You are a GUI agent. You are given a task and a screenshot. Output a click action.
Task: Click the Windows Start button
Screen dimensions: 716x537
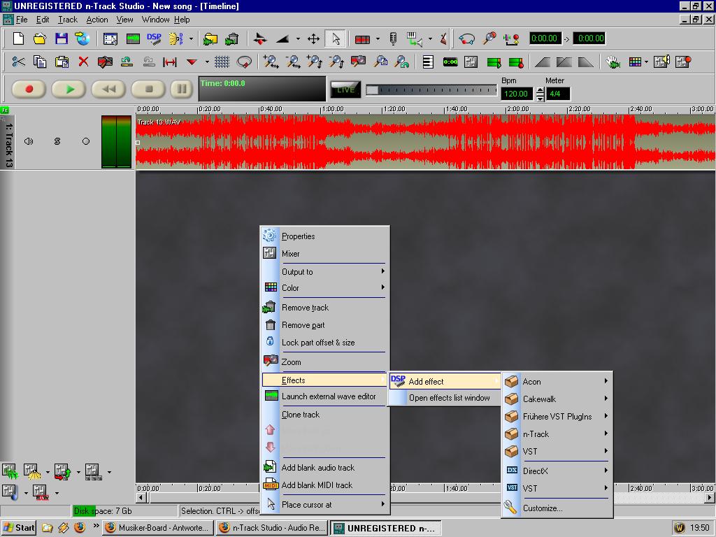pos(18,527)
